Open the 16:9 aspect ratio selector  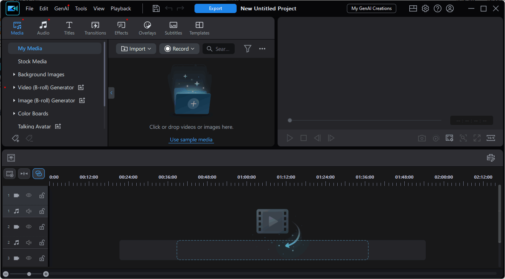(x=491, y=138)
